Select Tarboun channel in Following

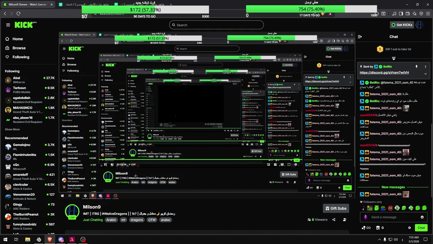pos(30,90)
